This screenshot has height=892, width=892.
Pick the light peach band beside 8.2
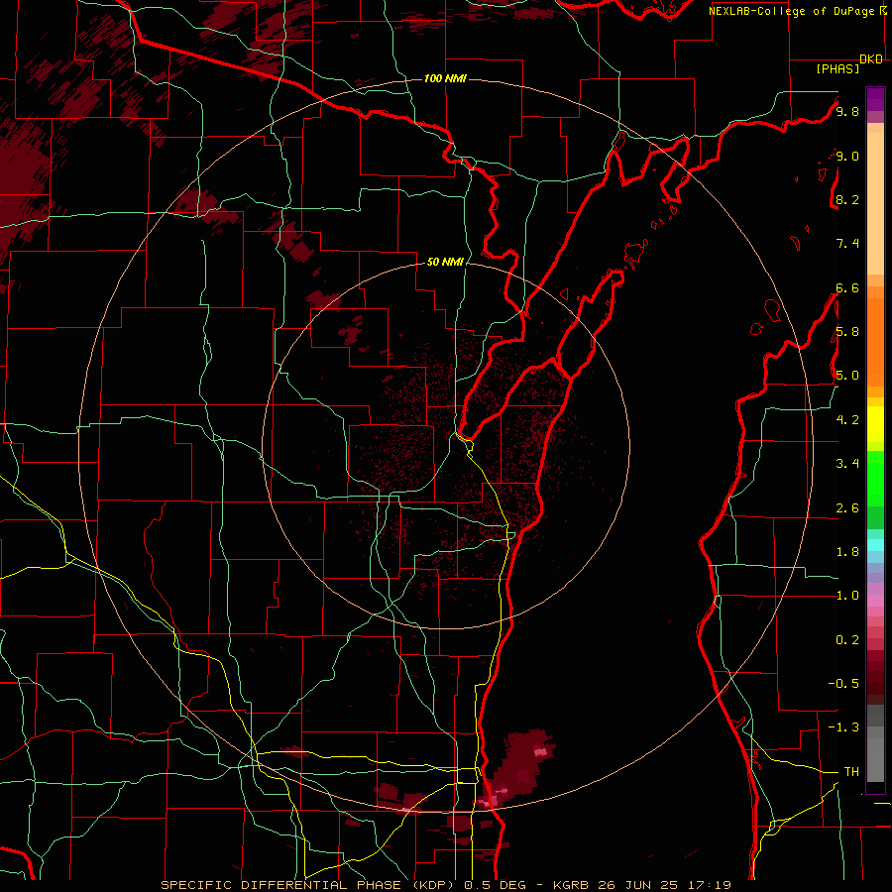[875, 203]
